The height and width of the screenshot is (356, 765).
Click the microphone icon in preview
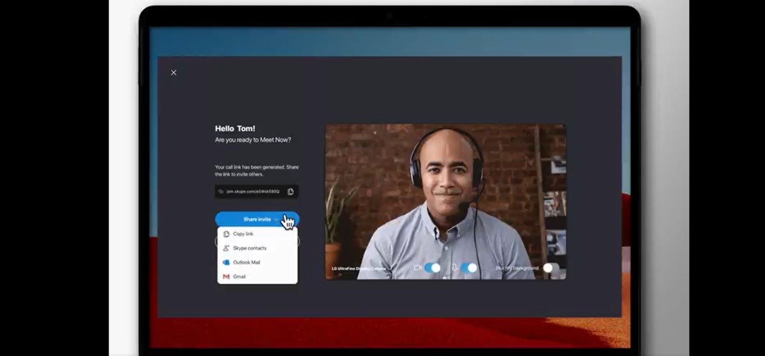coord(454,268)
